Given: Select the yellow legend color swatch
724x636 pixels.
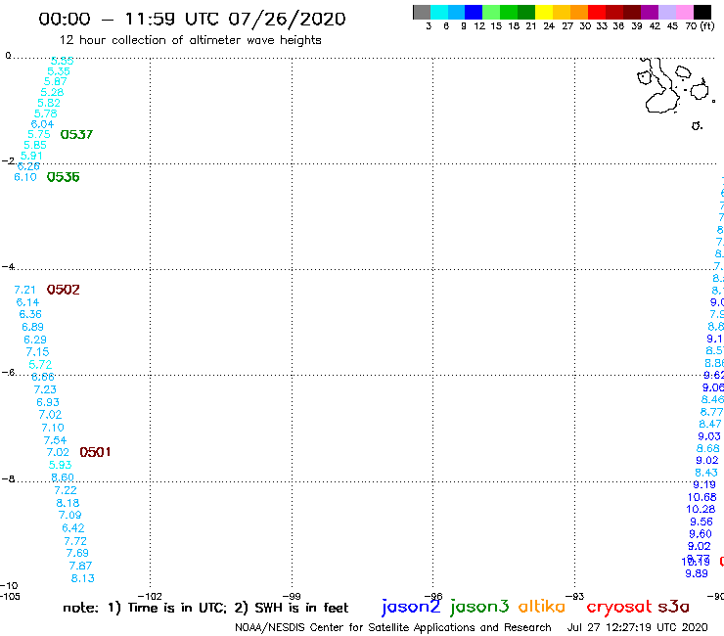Looking at the screenshot, I should click(x=544, y=12).
